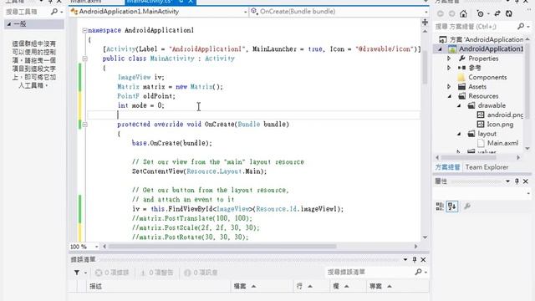Pin the error list panel
Viewport: 535px width, 301px height.
pos(415,260)
